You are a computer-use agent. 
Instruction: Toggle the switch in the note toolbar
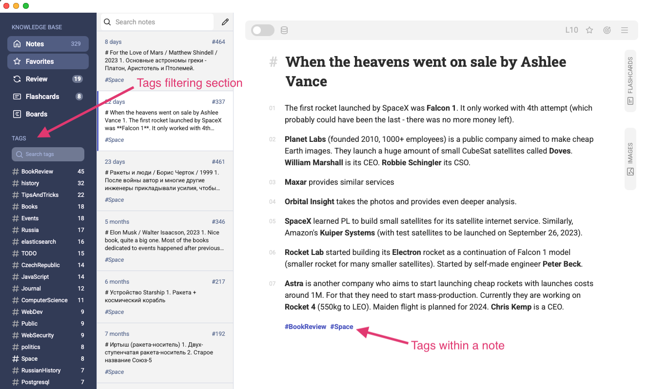tap(262, 30)
